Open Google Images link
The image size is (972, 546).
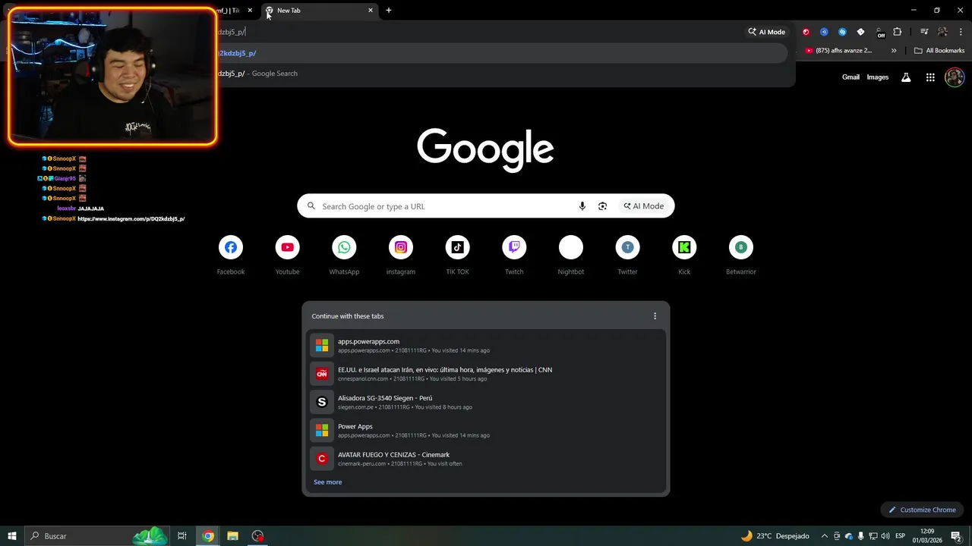point(878,77)
